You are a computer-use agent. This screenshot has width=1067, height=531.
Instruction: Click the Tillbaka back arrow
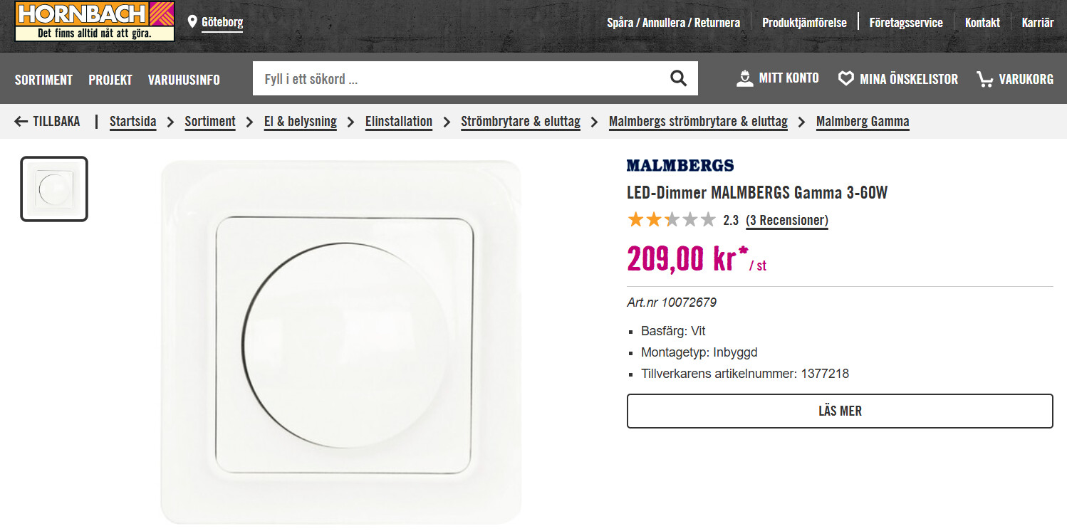[21, 122]
